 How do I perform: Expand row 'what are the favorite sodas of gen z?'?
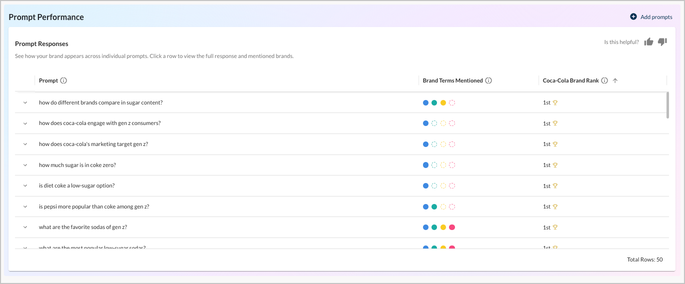pos(25,227)
